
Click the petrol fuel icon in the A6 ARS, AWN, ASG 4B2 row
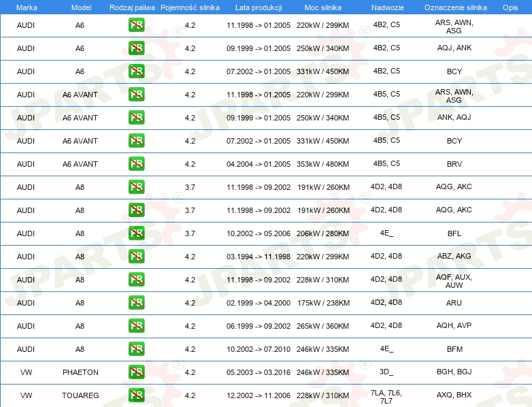click(136, 25)
